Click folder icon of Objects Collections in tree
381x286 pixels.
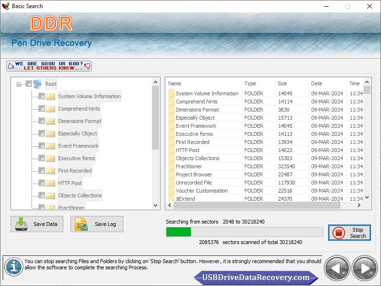pyautogui.click(x=50, y=195)
